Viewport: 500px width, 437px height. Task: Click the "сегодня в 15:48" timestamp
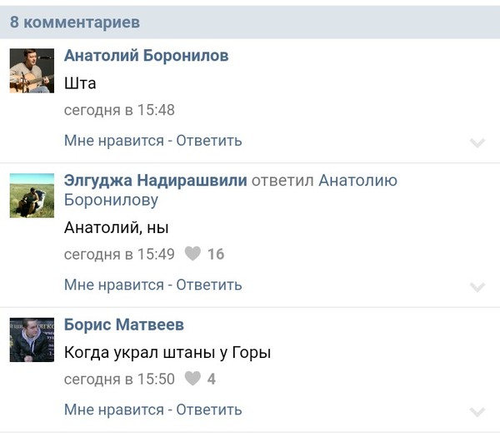click(119, 110)
